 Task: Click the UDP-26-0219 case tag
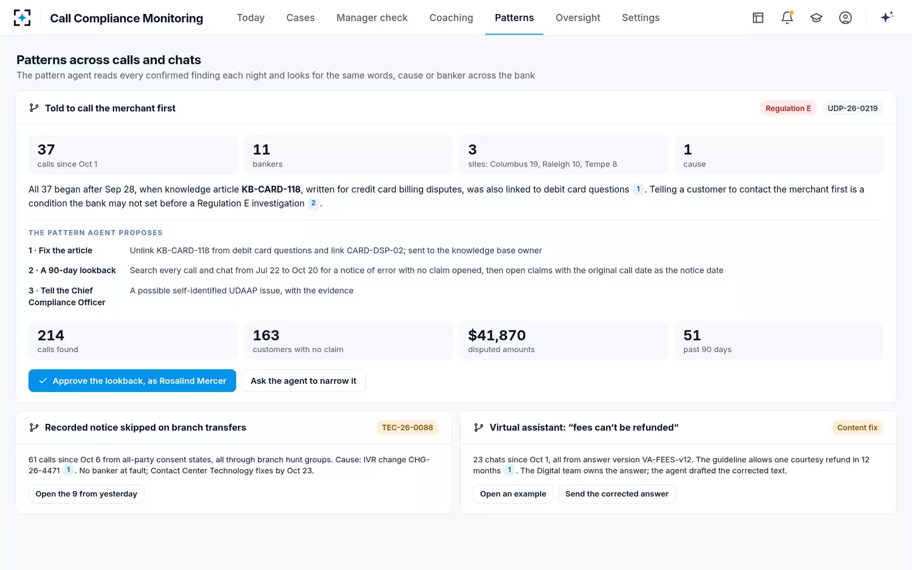click(x=852, y=108)
